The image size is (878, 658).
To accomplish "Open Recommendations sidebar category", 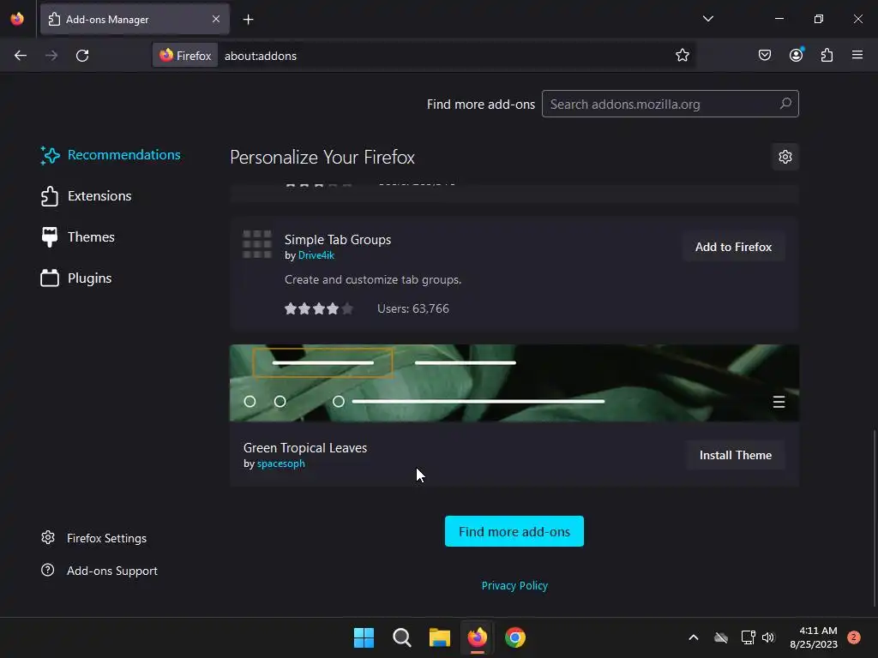I will pyautogui.click(x=111, y=155).
